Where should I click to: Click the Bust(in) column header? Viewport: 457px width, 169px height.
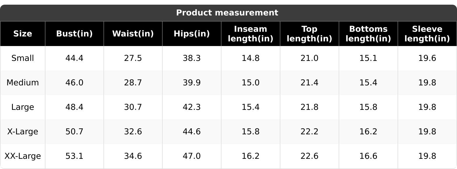coord(74,34)
